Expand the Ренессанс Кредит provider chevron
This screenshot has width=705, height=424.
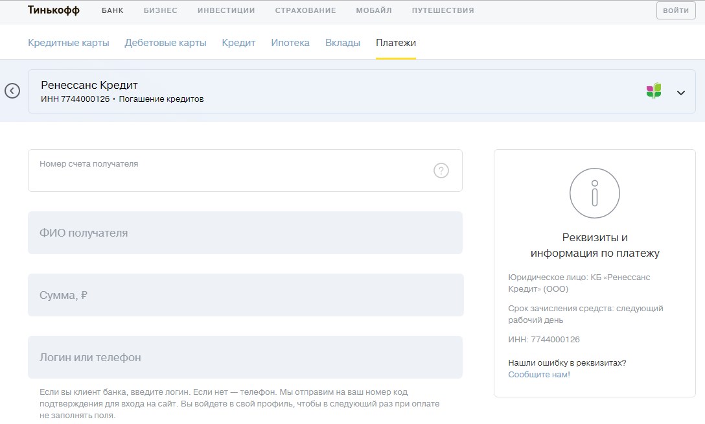click(x=680, y=93)
